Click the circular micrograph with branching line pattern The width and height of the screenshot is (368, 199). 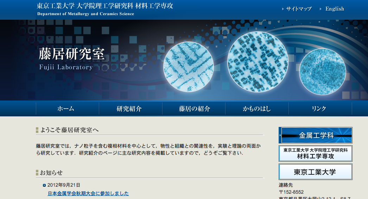point(189,67)
